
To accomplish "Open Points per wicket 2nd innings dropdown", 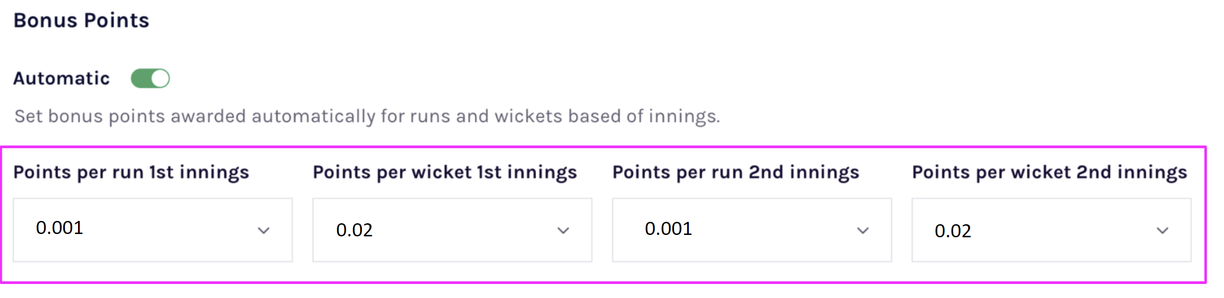I will pos(1051,230).
